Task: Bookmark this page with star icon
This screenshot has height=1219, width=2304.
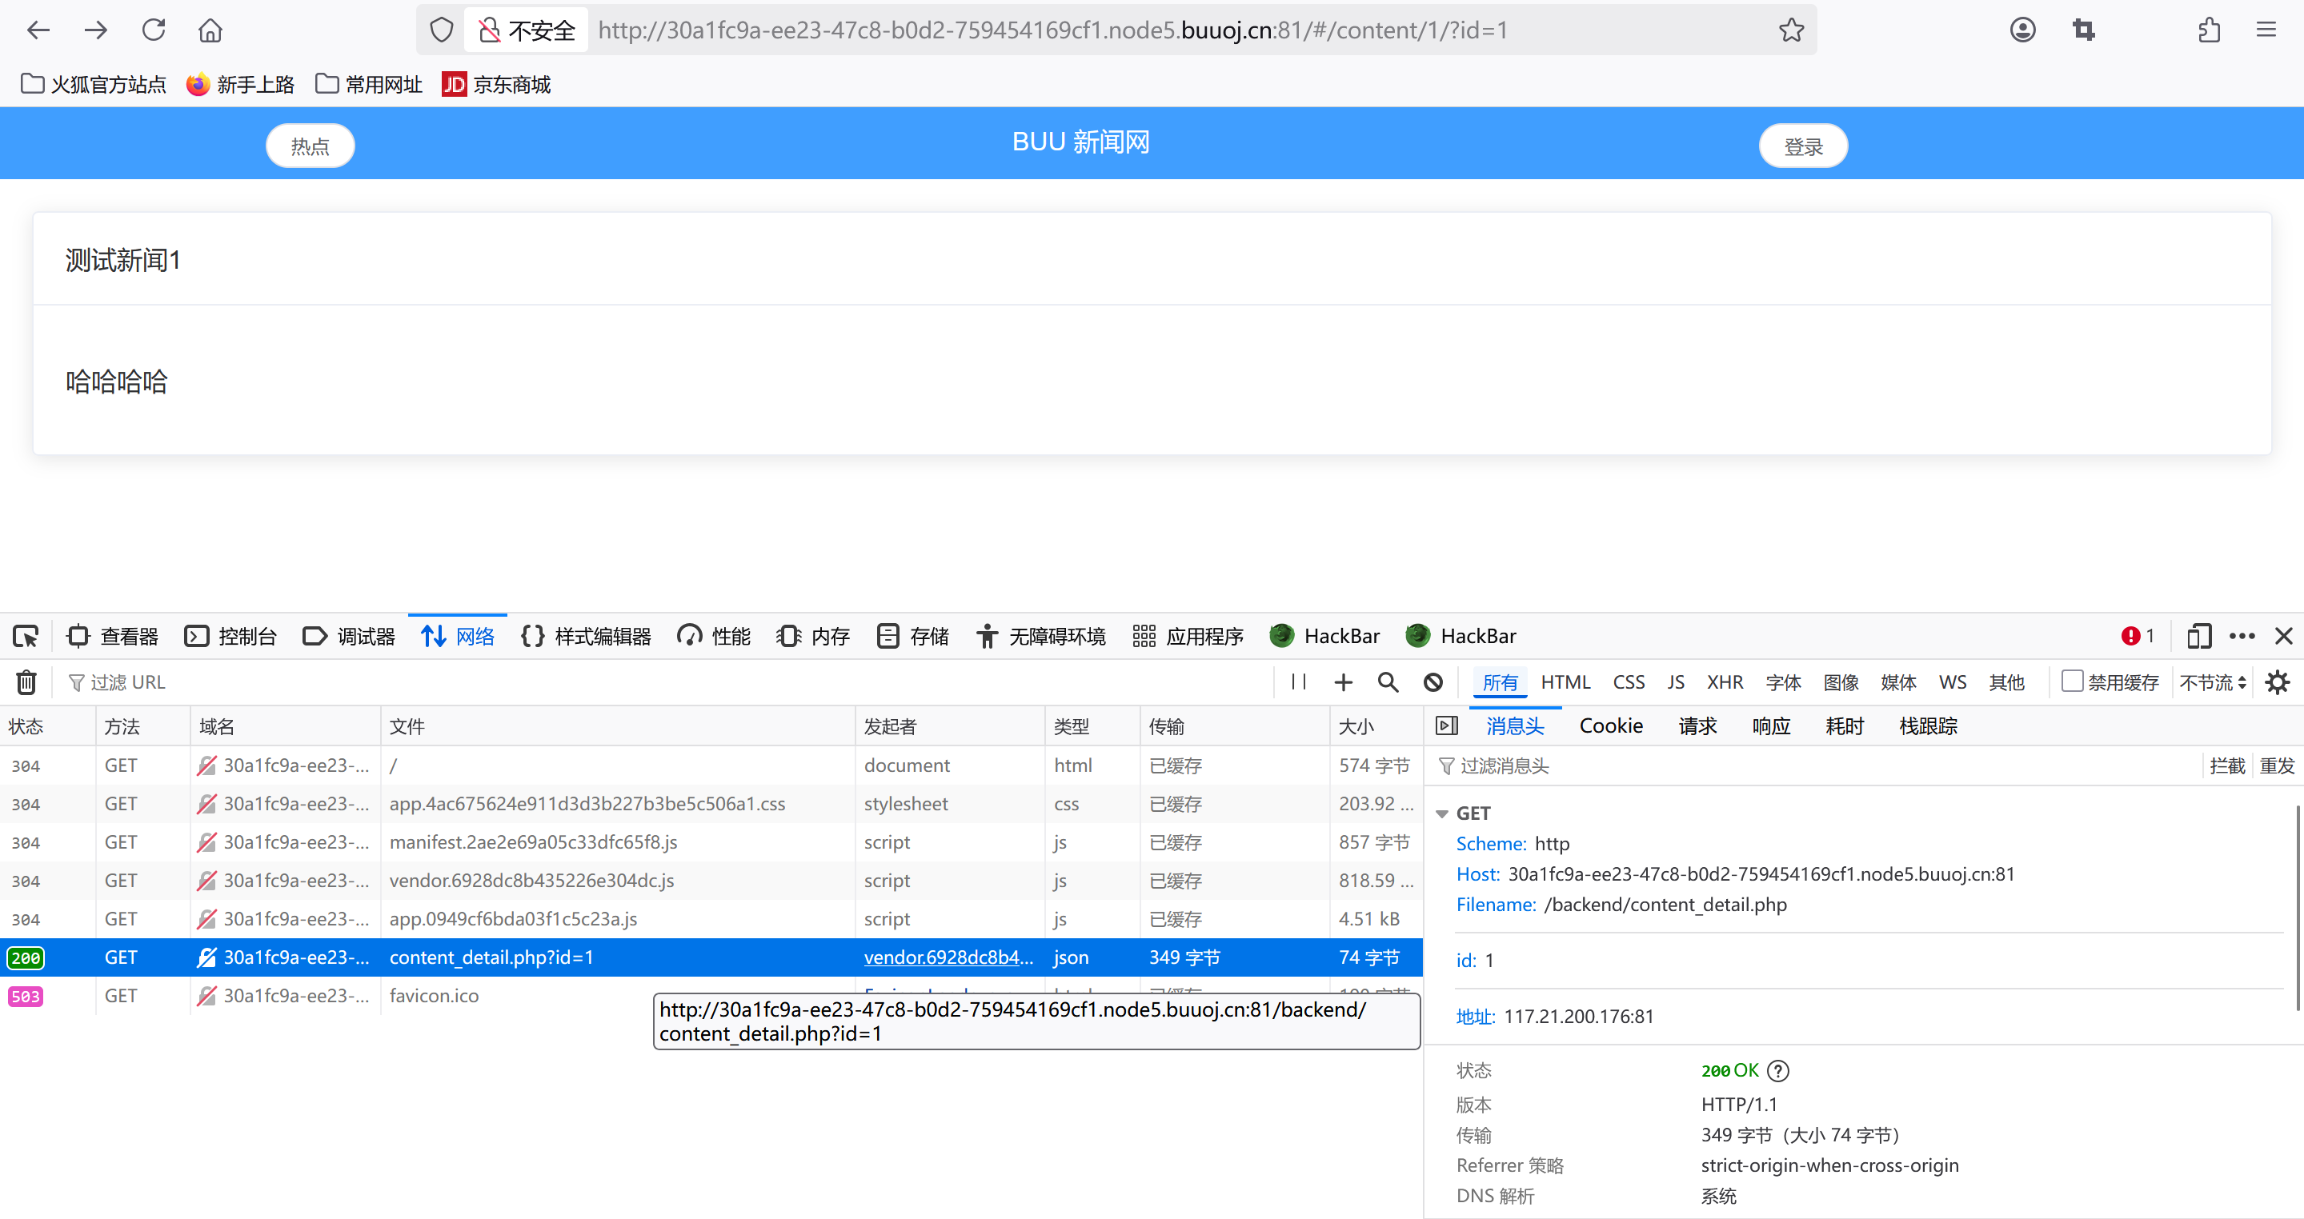Action: point(1792,30)
